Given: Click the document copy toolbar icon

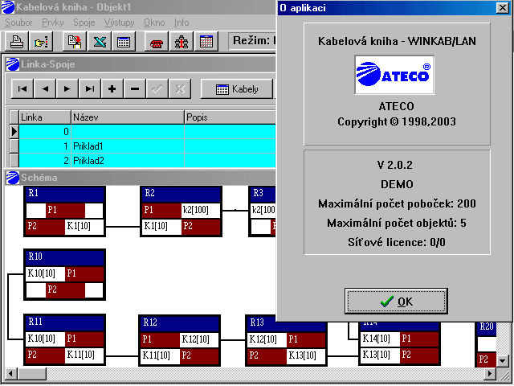Looking at the screenshot, I should [x=75, y=42].
